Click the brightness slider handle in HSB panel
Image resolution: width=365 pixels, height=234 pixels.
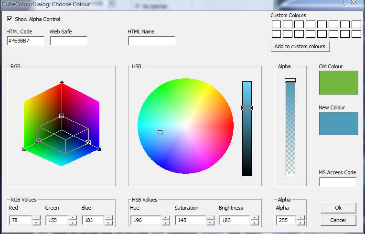pyautogui.click(x=247, y=107)
